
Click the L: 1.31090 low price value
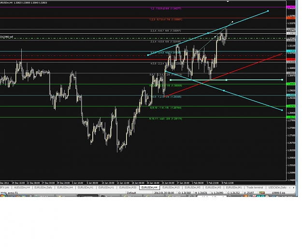[217, 193]
